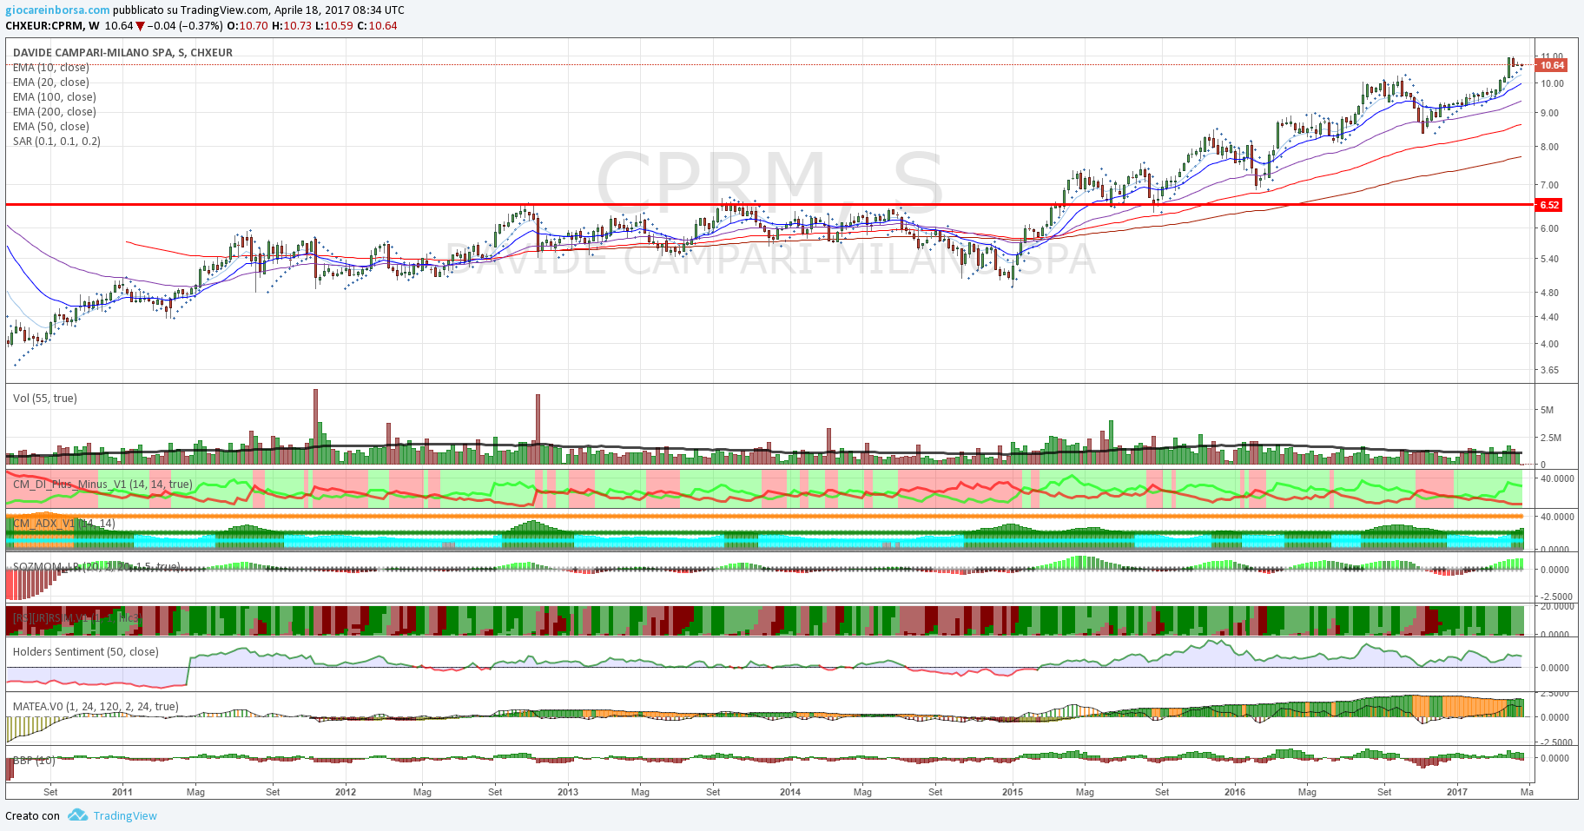Click the 2016 label on time axis

click(x=1235, y=792)
